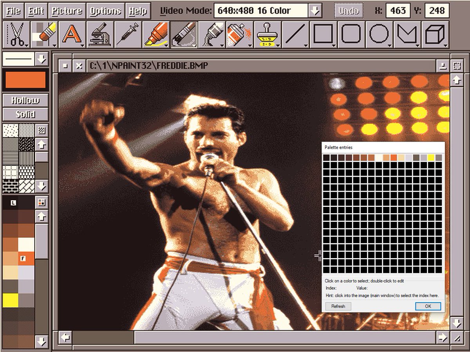
Task: Open the Help menu
Action: 137,11
